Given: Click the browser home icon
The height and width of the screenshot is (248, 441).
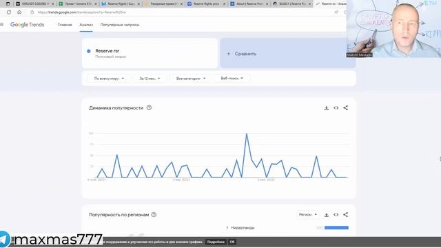Looking at the screenshot, I should [19, 12].
